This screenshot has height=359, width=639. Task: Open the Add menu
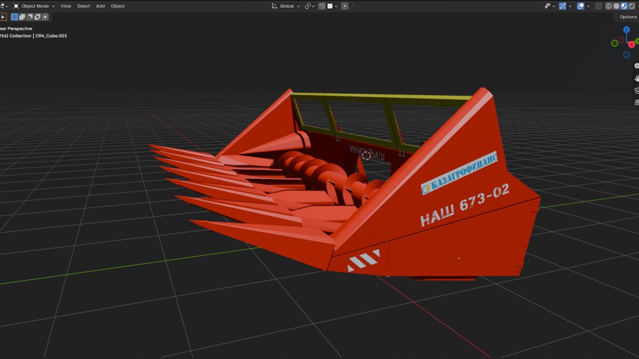click(x=100, y=6)
